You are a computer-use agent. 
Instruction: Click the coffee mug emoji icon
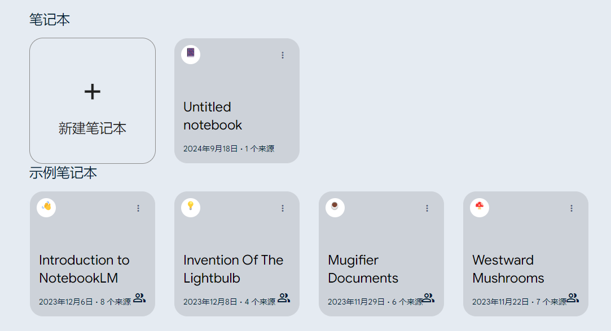[x=335, y=207]
